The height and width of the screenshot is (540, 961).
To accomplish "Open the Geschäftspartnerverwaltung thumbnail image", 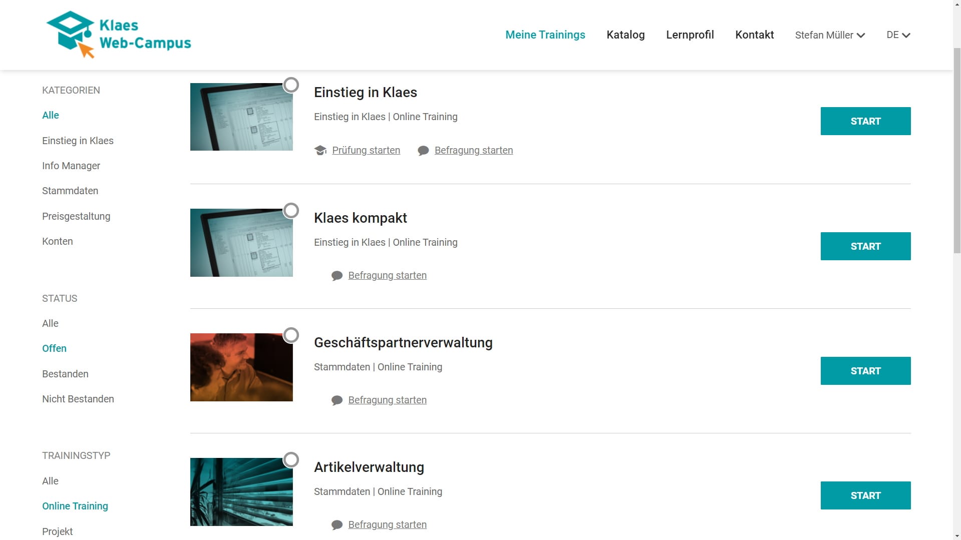I will pyautogui.click(x=241, y=367).
